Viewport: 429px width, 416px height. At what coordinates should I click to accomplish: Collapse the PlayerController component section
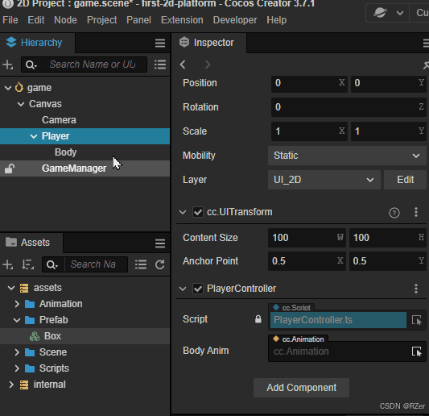click(x=183, y=289)
